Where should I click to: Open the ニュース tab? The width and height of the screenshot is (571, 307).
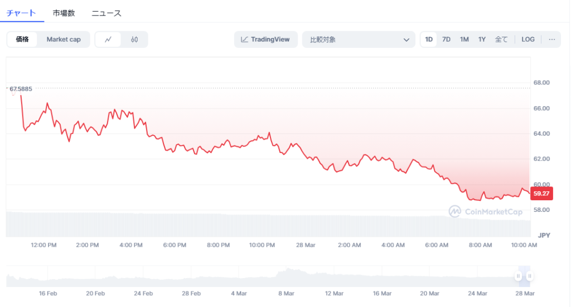click(x=107, y=13)
